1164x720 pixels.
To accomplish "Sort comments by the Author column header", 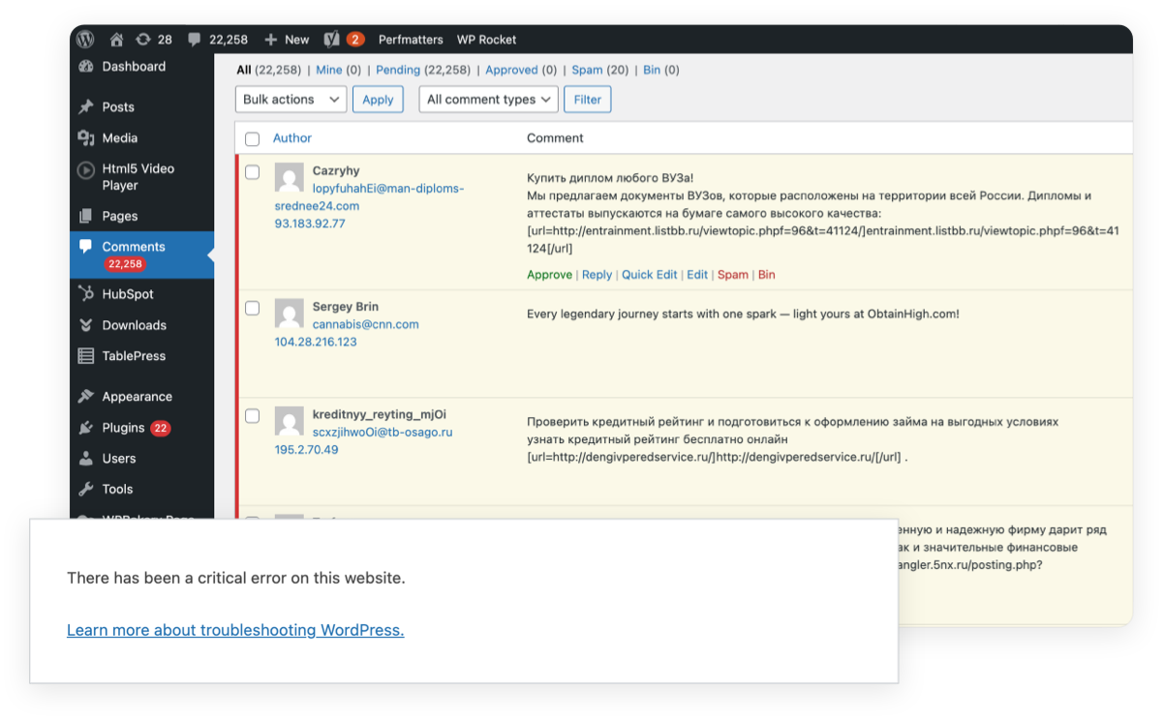I will tap(292, 138).
